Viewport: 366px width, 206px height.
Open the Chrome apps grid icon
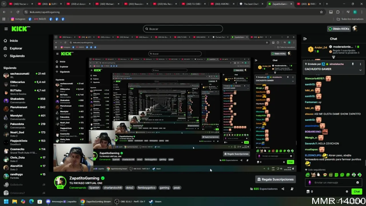[x=4, y=19]
